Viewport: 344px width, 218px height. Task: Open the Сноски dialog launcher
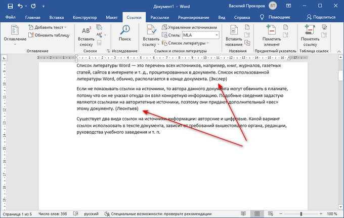coord(108,51)
